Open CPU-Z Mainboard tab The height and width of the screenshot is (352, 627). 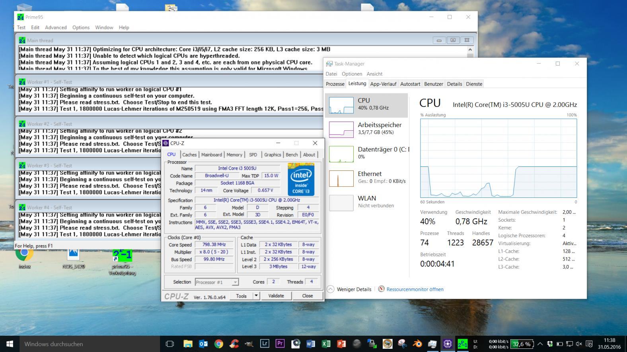tap(211, 155)
